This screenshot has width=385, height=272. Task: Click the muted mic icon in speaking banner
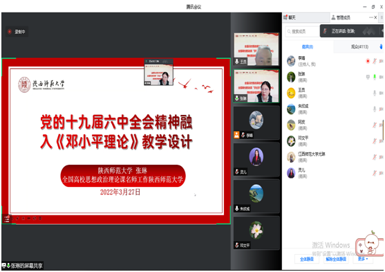tap(325, 31)
